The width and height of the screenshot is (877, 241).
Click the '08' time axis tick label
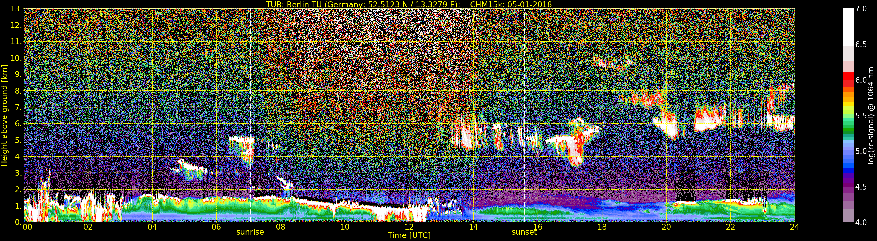pyautogui.click(x=281, y=227)
